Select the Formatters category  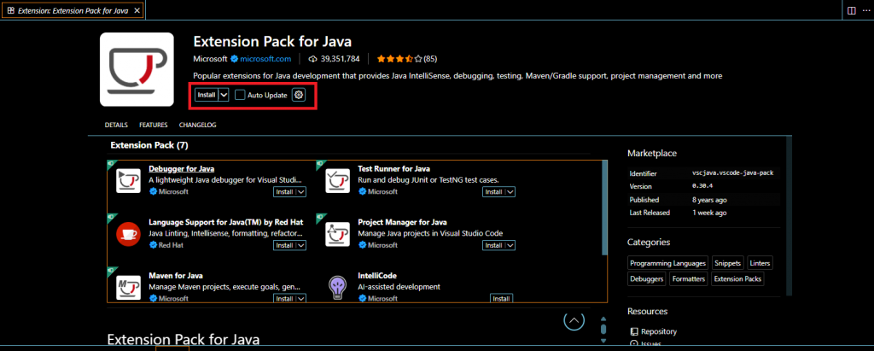[x=689, y=279]
